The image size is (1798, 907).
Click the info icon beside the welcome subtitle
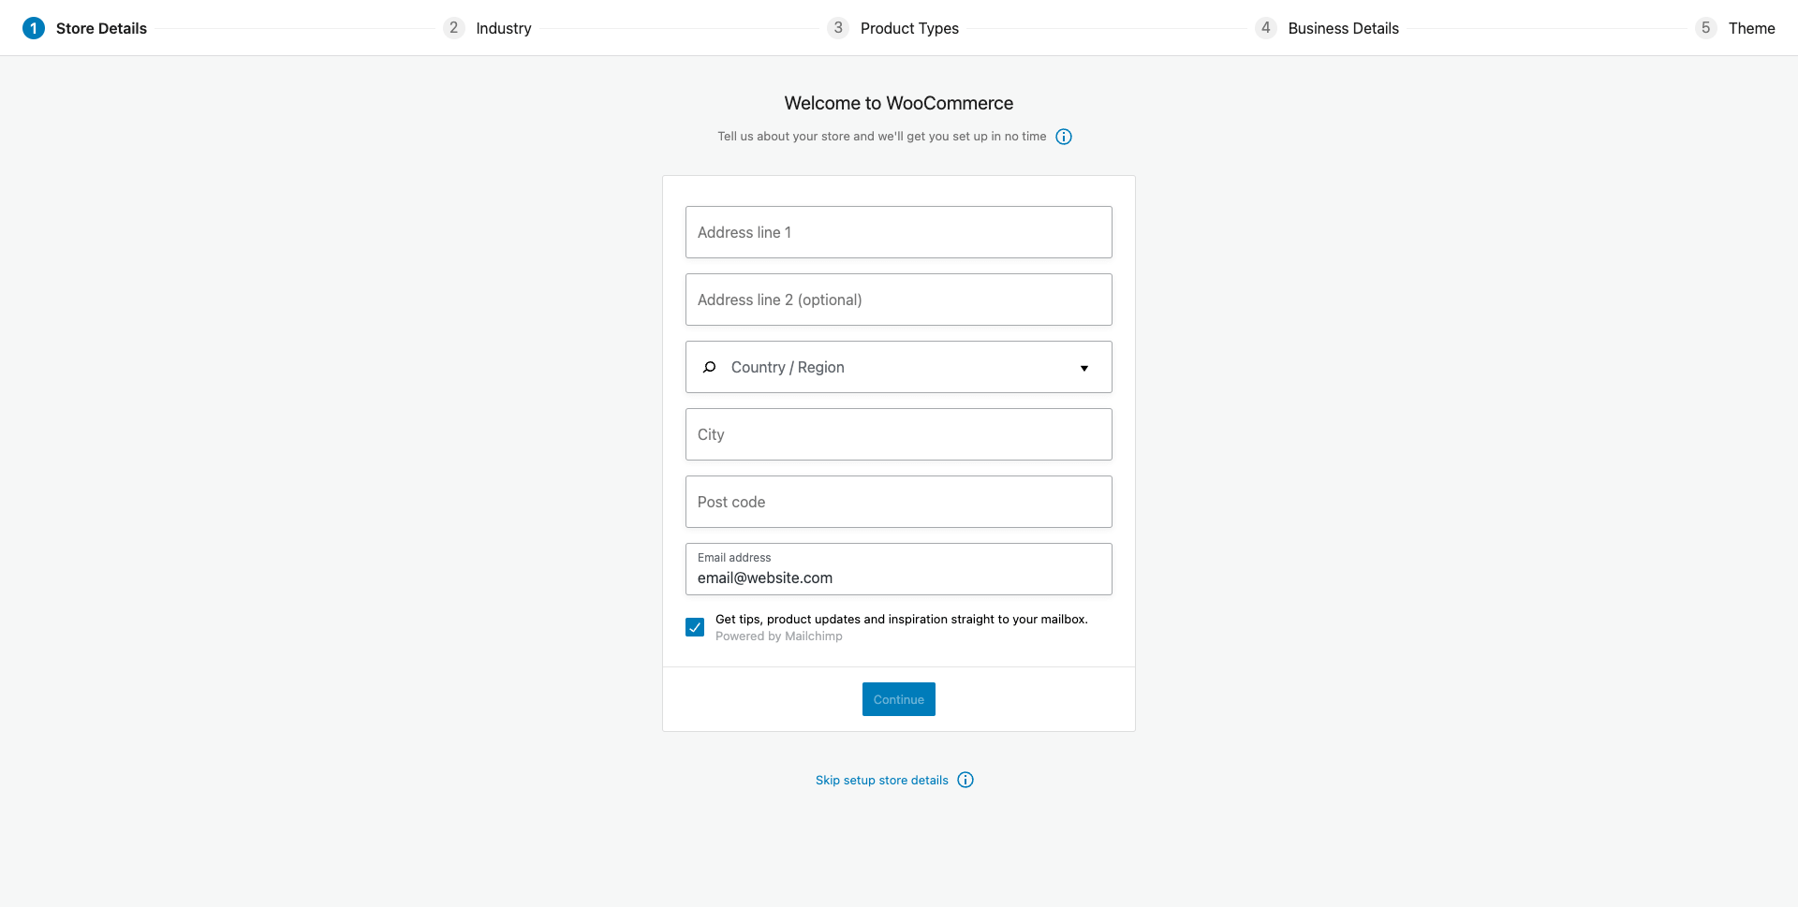(x=1064, y=137)
